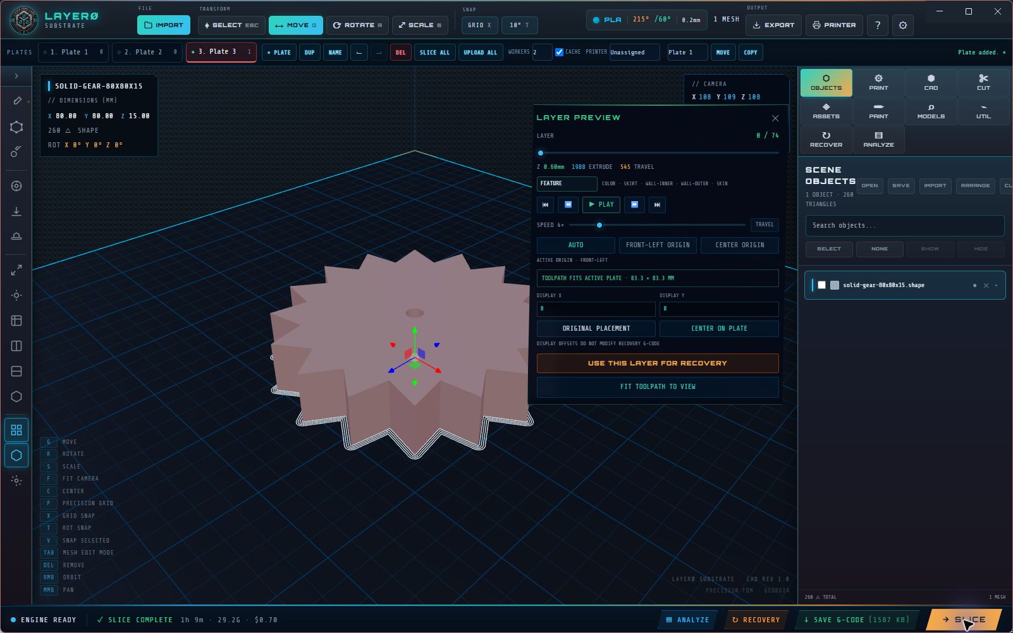Move plate left with the left arrow button
The width and height of the screenshot is (1013, 633).
pyautogui.click(x=359, y=52)
